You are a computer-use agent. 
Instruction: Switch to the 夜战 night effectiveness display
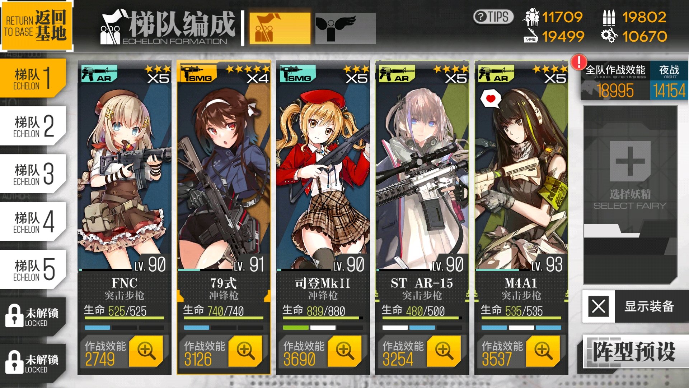coord(669,80)
